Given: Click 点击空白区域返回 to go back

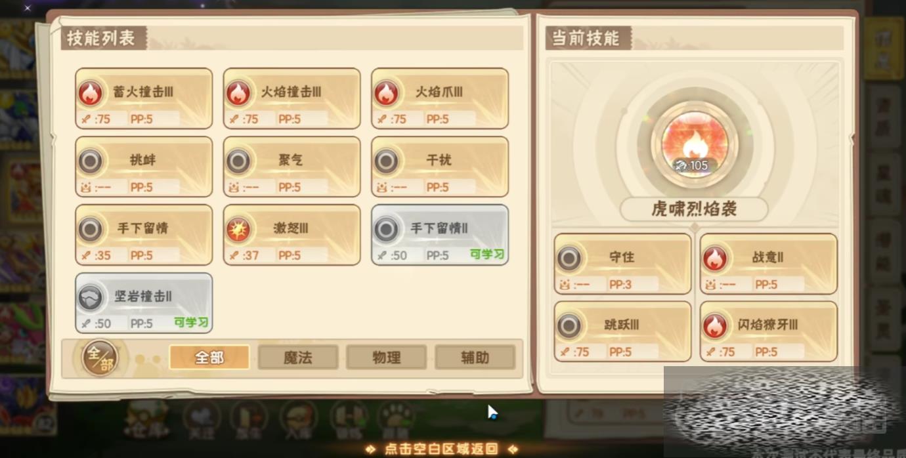Looking at the screenshot, I should click(x=441, y=449).
